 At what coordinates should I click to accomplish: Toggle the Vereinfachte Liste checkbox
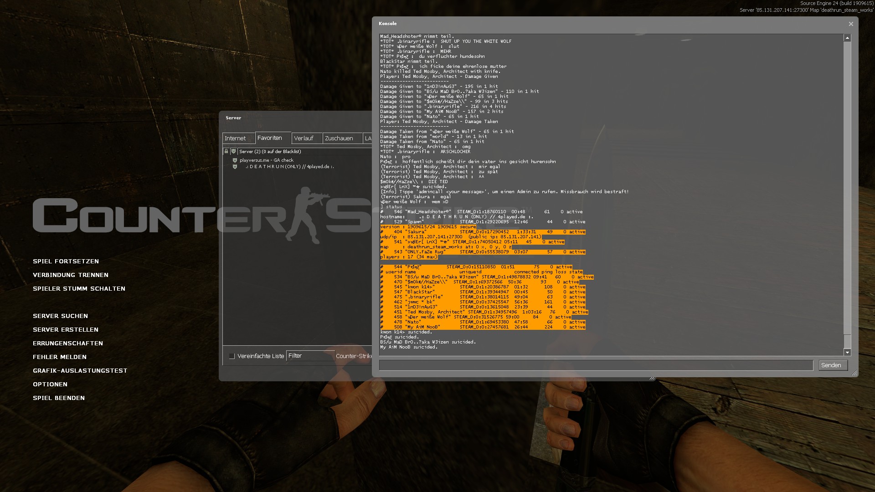[232, 356]
